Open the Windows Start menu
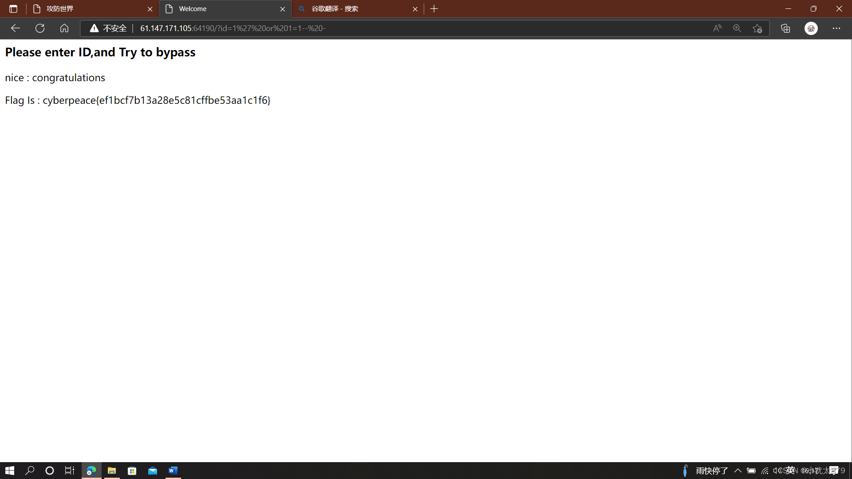This screenshot has width=852, height=479. (10, 470)
